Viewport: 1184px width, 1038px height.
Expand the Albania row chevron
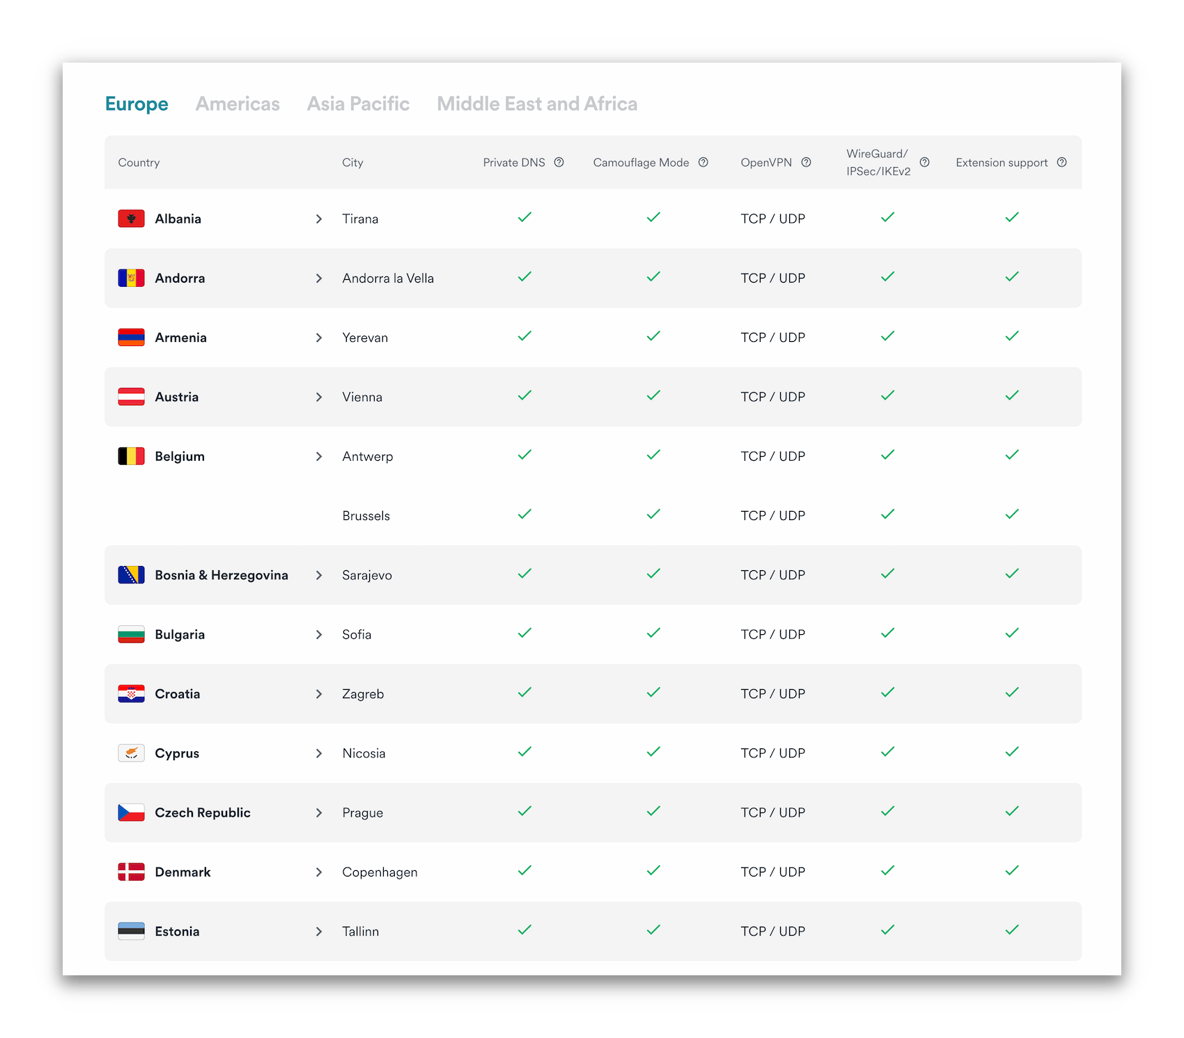319,219
